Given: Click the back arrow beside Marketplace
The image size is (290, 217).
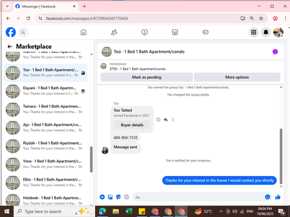Looking at the screenshot, I should pos(10,46).
